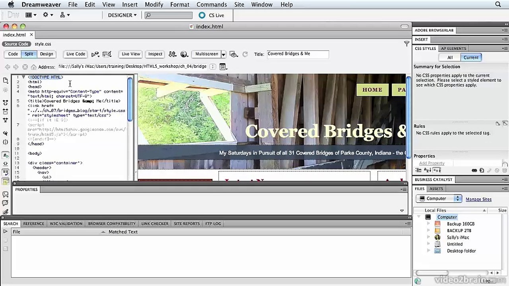Show All CSS rules mode
This screenshot has width=509, height=286.
click(x=450, y=57)
